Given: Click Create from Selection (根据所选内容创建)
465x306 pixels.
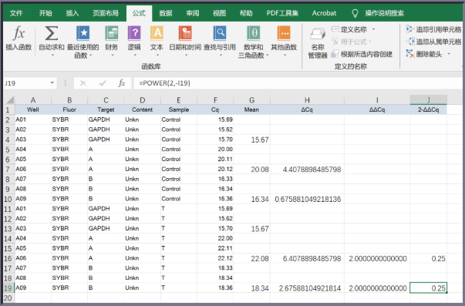Looking at the screenshot, I should (362, 54).
